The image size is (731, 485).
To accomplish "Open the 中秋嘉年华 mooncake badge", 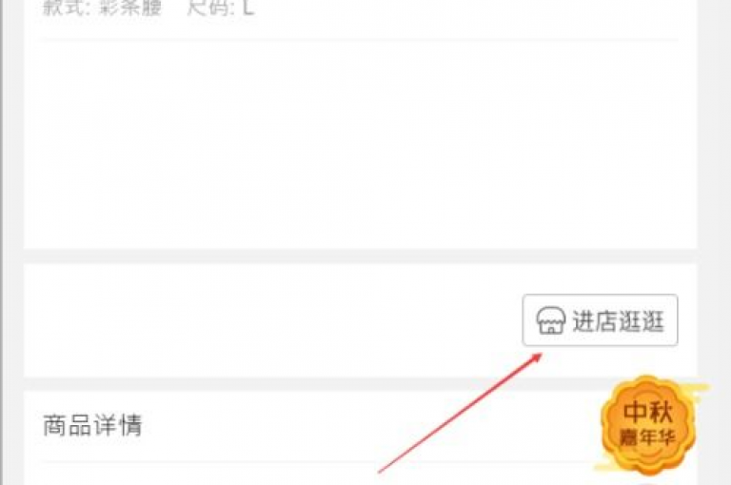I will pos(648,424).
